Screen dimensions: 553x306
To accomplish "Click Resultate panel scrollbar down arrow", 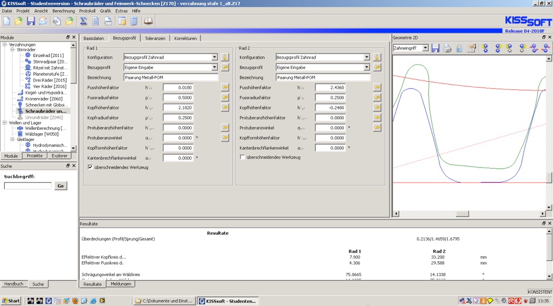I will point(549,277).
